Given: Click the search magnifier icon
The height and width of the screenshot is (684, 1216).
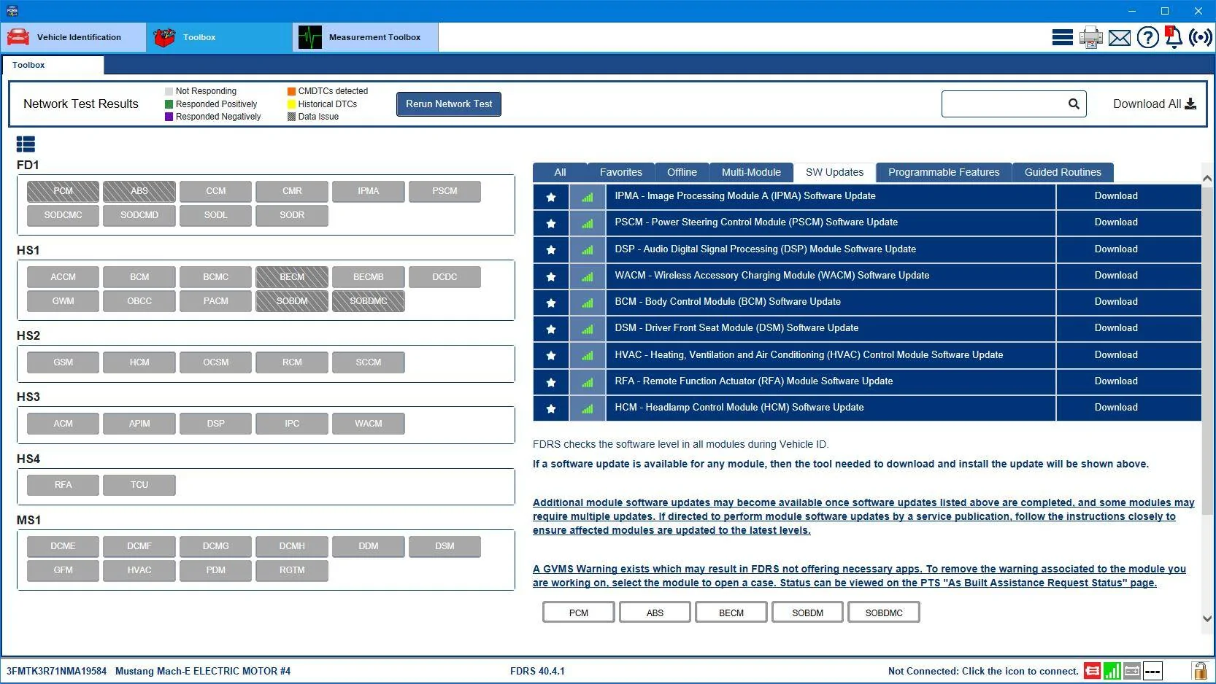Looking at the screenshot, I should 1074,104.
